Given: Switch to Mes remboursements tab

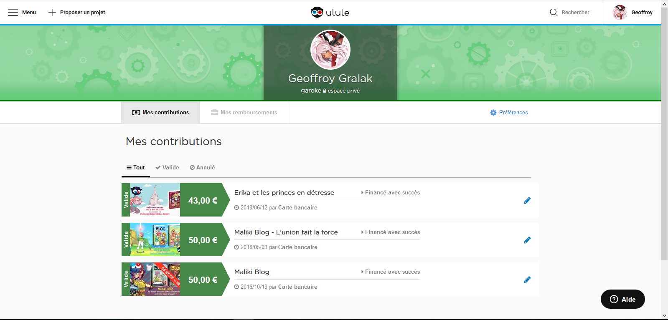Looking at the screenshot, I should coord(244,113).
